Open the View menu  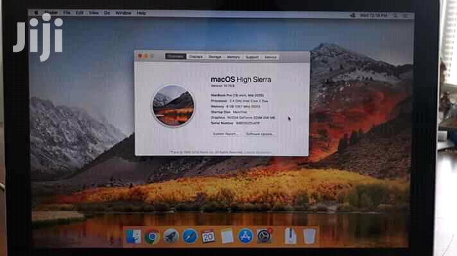pos(94,13)
